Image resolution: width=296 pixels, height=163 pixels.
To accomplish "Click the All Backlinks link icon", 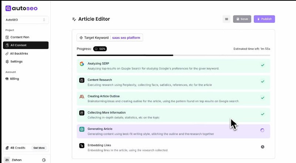I will coord(7,53).
